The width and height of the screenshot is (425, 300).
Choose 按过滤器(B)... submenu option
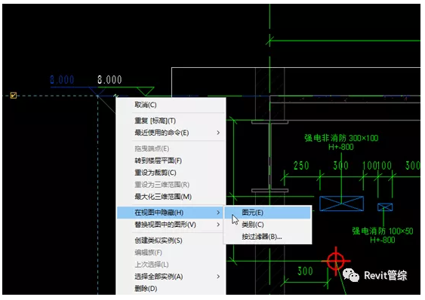(267, 237)
